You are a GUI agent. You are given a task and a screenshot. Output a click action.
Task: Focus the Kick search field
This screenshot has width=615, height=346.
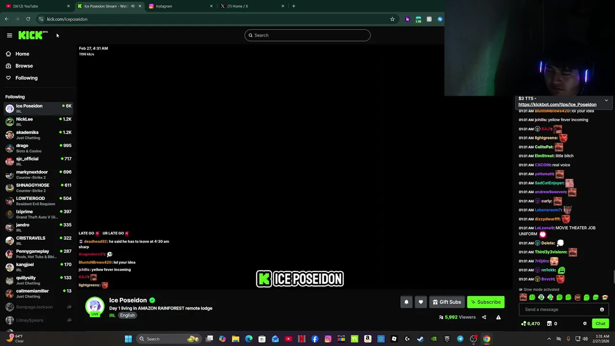point(307,35)
